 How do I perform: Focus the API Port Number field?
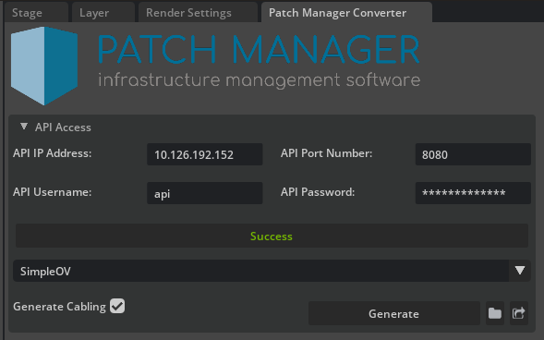[x=473, y=154]
